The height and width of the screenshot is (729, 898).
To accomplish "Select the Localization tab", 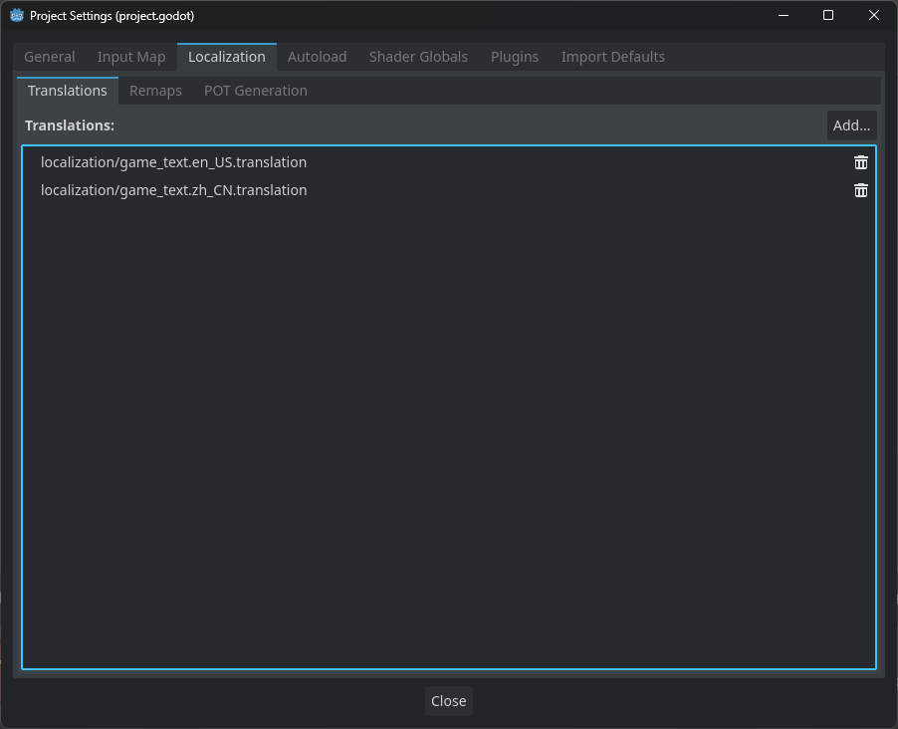I will point(227,57).
